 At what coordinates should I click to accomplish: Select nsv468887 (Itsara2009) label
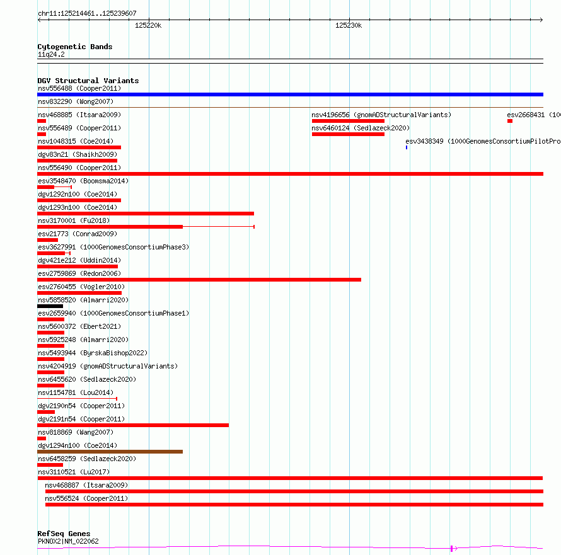coord(86,485)
